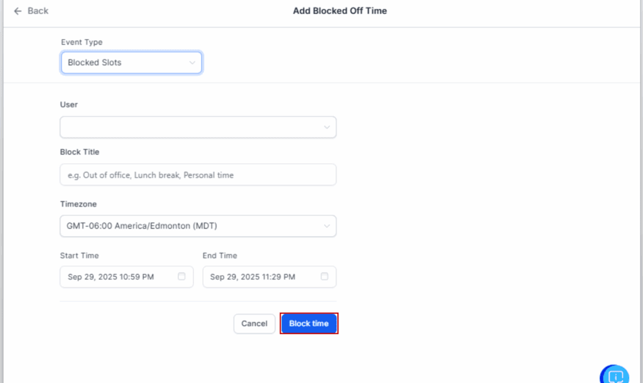Viewport: 643px width, 383px height.
Task: Click the Add Blocked Off Time heading
Action: click(340, 11)
